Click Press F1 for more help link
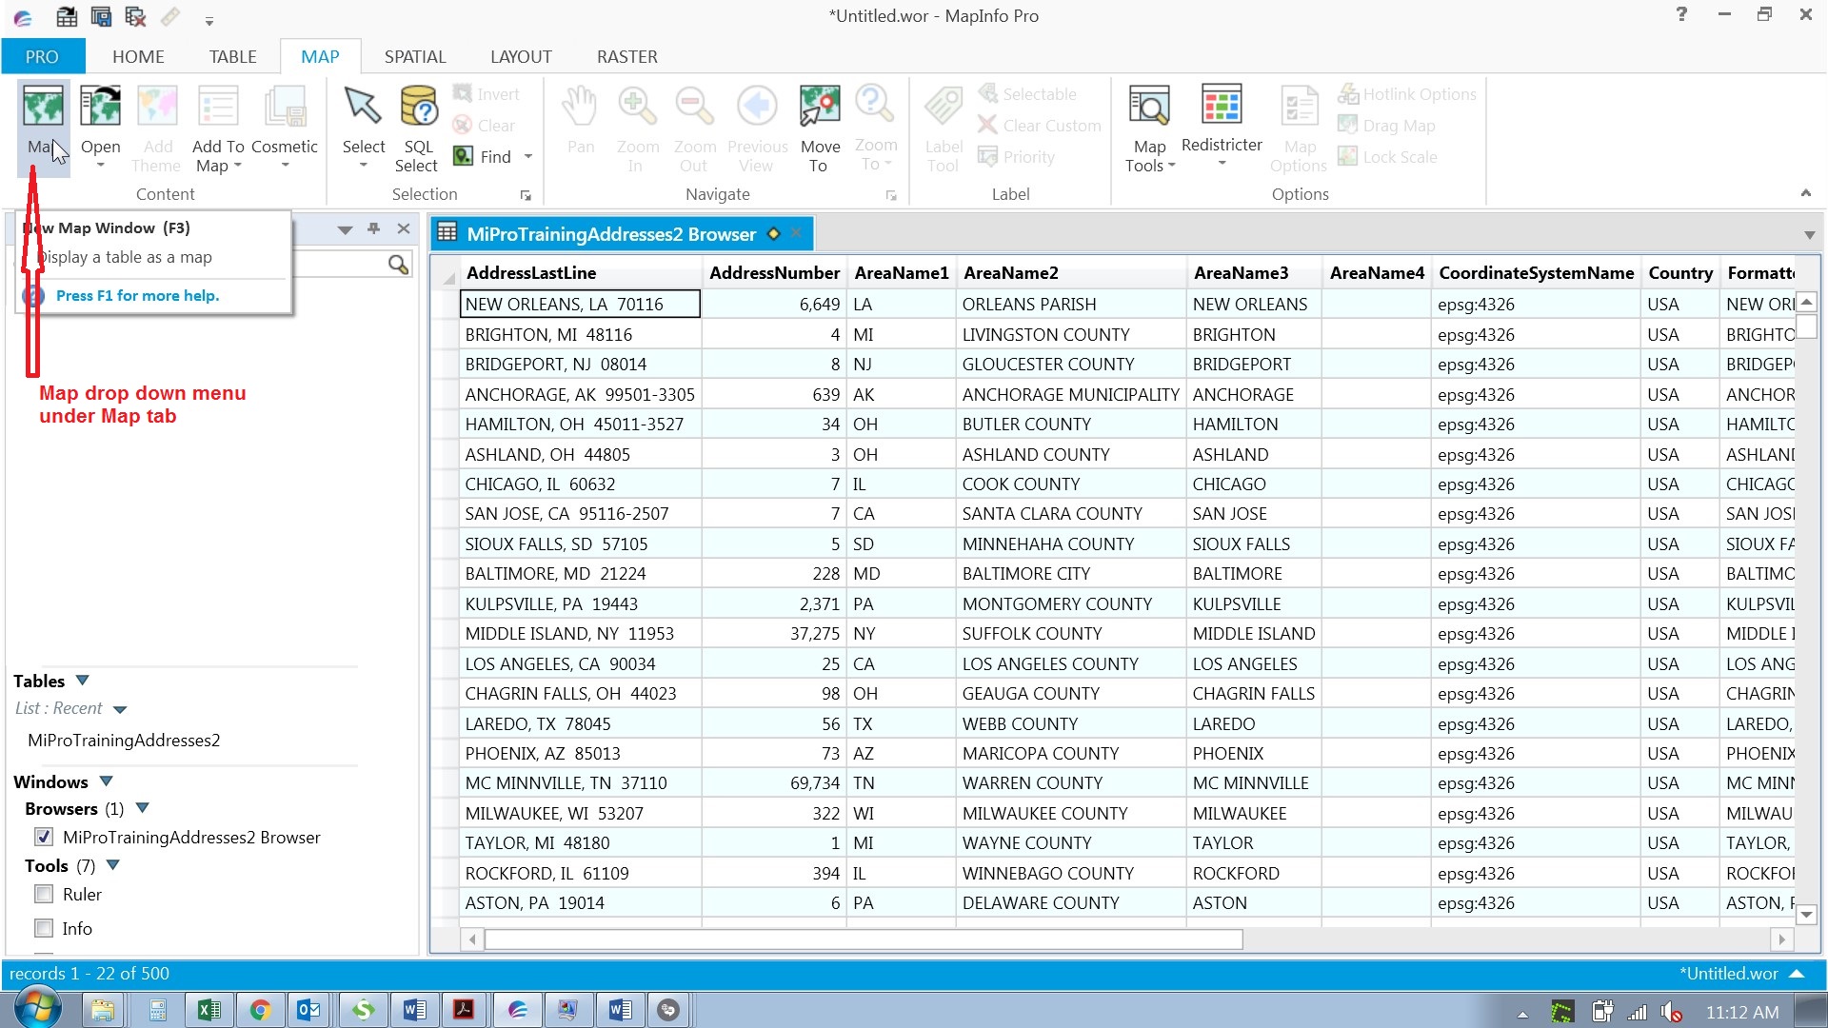The width and height of the screenshot is (1828, 1028). (x=137, y=296)
